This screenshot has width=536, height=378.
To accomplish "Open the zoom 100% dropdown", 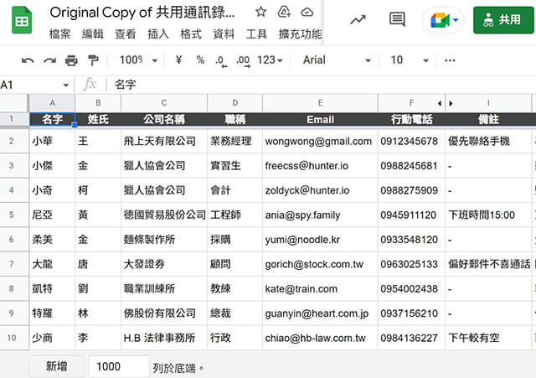I will 138,60.
